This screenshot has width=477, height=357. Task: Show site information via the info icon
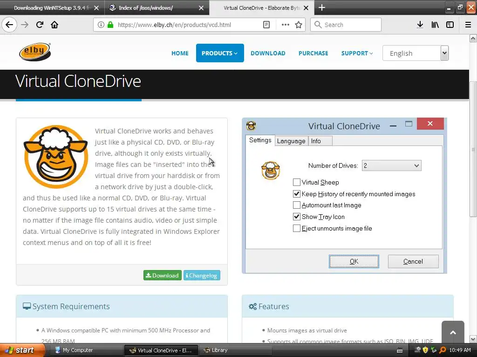tap(101, 25)
